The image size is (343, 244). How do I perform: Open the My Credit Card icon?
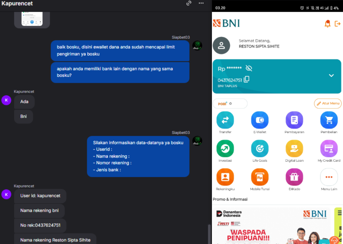pos(329,148)
